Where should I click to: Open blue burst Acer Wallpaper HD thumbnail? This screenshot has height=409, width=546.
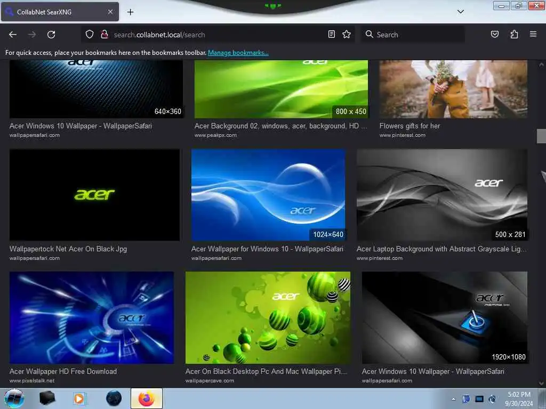(92, 317)
